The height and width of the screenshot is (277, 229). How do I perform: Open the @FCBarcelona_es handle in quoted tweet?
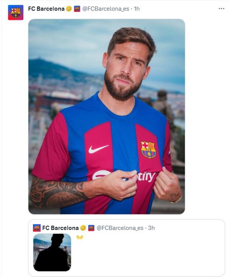coord(120,228)
